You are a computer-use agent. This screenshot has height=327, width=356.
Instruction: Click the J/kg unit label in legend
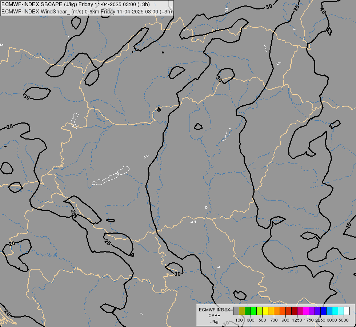tap(214, 322)
